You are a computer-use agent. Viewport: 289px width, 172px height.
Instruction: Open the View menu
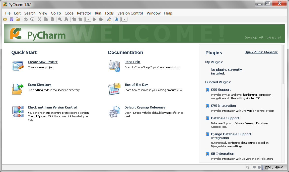[43, 13]
